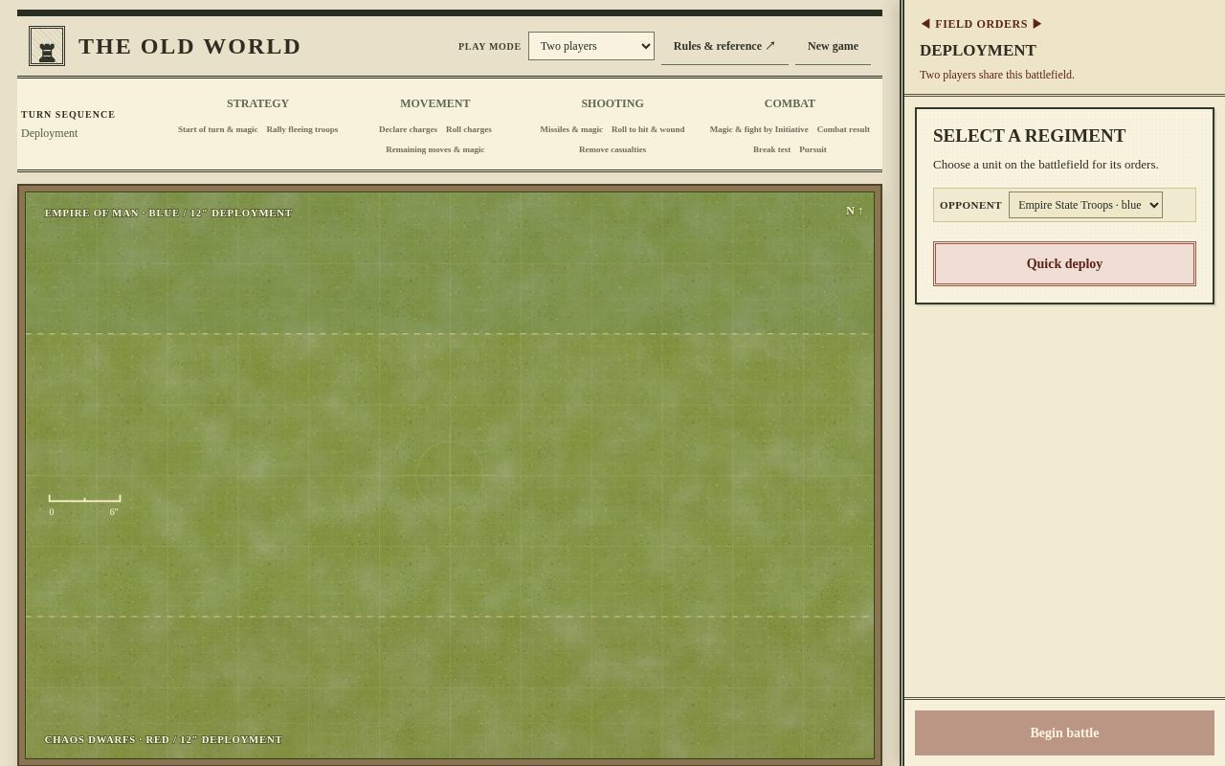Click 'Declare charges' step

pyautogui.click(x=408, y=129)
